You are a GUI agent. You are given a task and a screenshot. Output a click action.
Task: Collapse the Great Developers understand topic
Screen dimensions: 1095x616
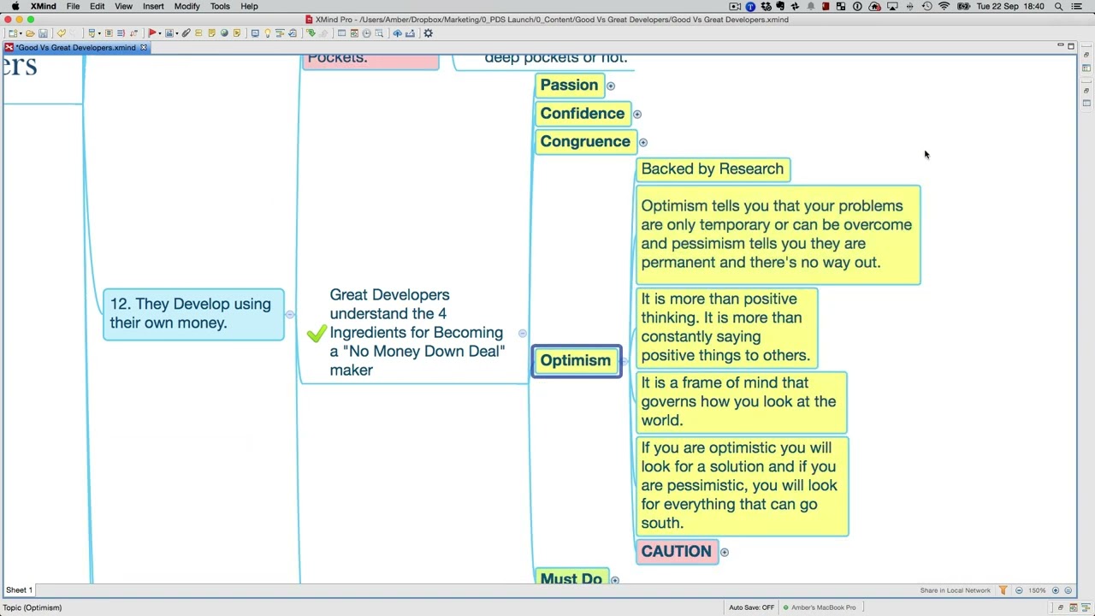click(x=522, y=334)
